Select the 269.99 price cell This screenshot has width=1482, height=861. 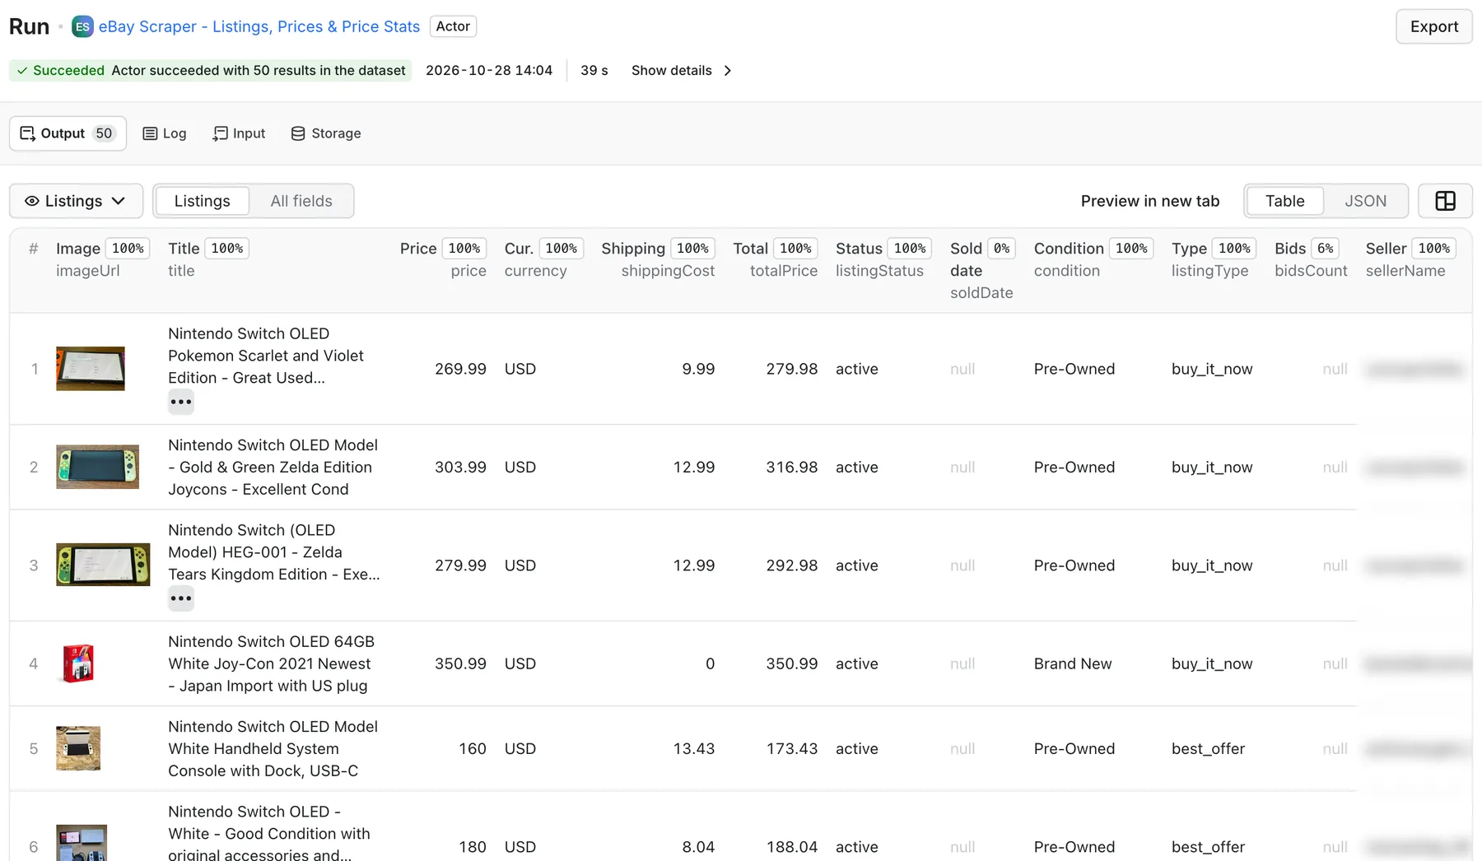point(460,369)
